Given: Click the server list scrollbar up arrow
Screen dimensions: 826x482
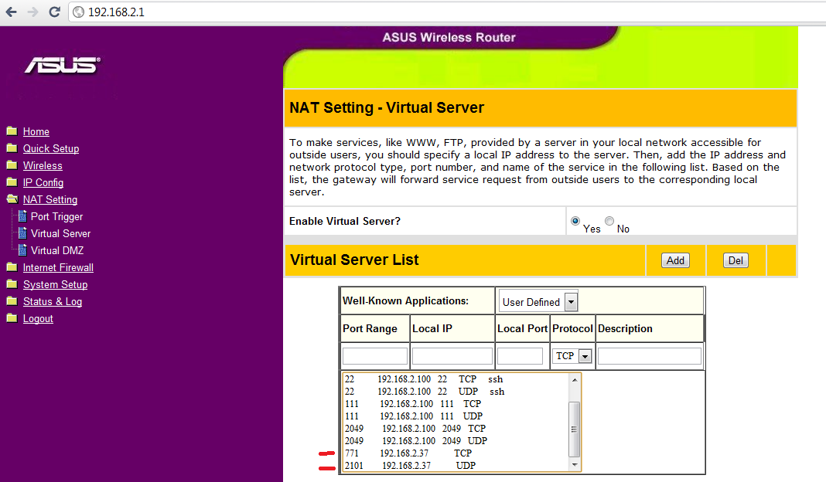Looking at the screenshot, I should [x=574, y=379].
